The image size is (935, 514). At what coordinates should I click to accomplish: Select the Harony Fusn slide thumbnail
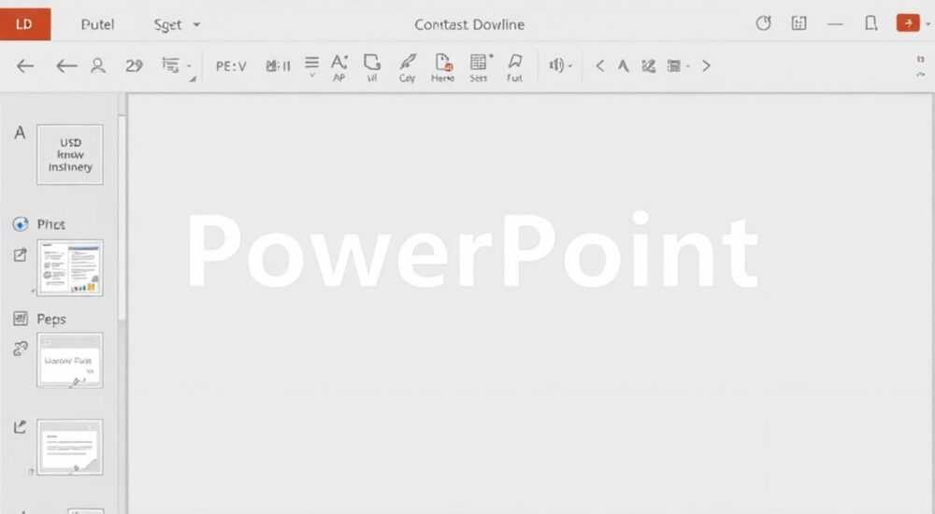coord(70,360)
